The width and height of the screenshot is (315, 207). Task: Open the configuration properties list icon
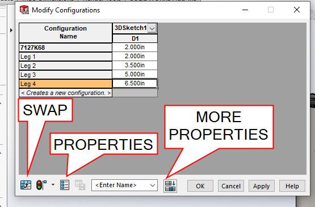click(x=65, y=185)
